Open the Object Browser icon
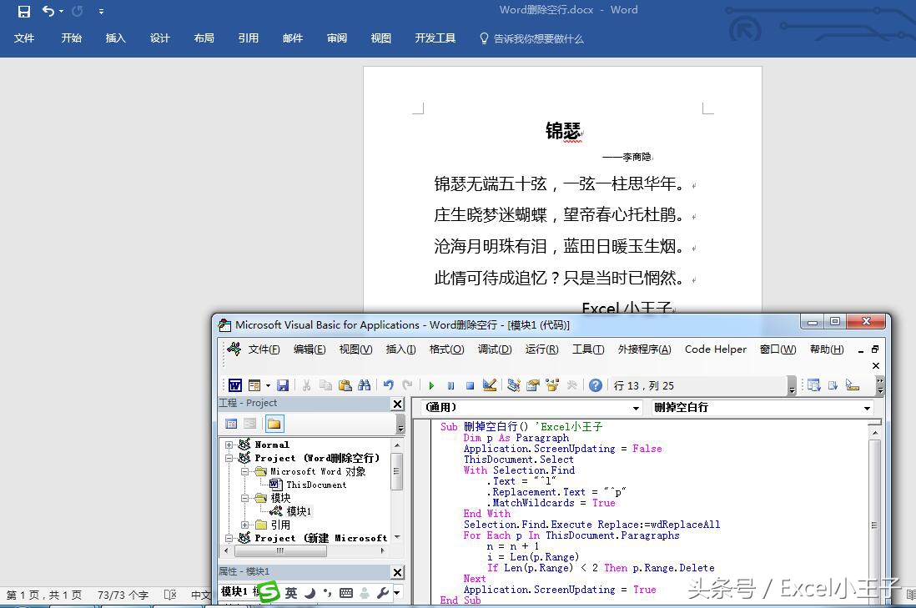 [x=550, y=385]
